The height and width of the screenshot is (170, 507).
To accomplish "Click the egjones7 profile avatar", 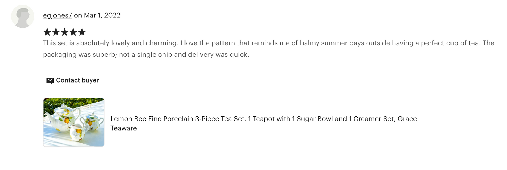I will (x=23, y=16).
